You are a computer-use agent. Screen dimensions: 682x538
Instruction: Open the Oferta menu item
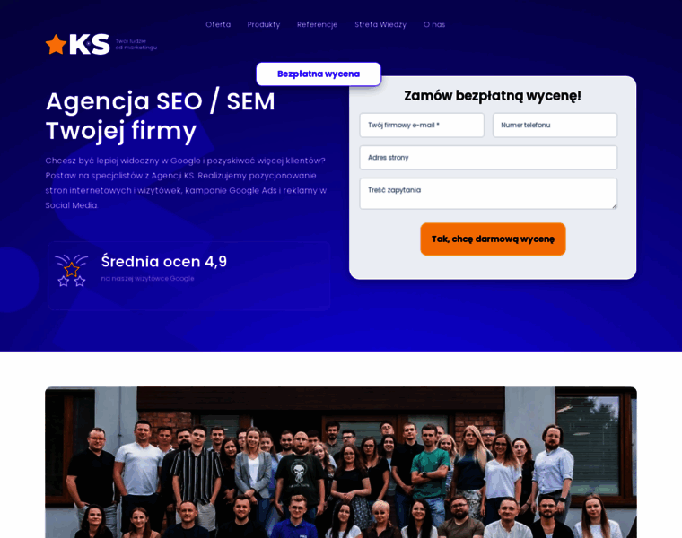(218, 25)
